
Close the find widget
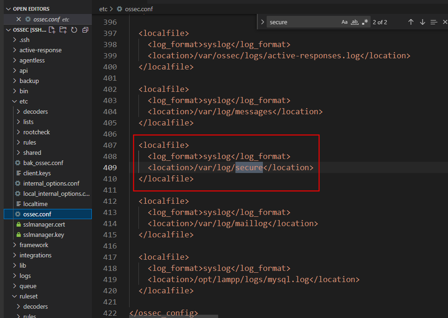445,22
